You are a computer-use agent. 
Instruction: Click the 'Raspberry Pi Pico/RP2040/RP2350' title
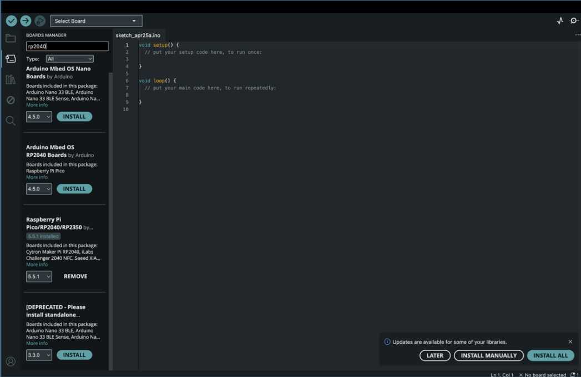54,223
